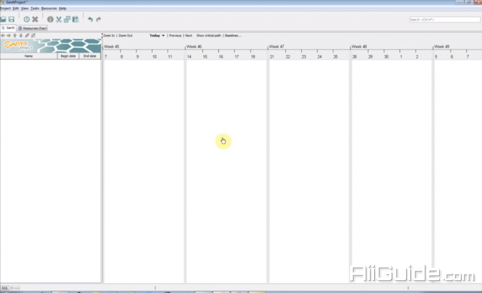Toggle Show critical path
482x293 pixels.
pyautogui.click(x=208, y=36)
